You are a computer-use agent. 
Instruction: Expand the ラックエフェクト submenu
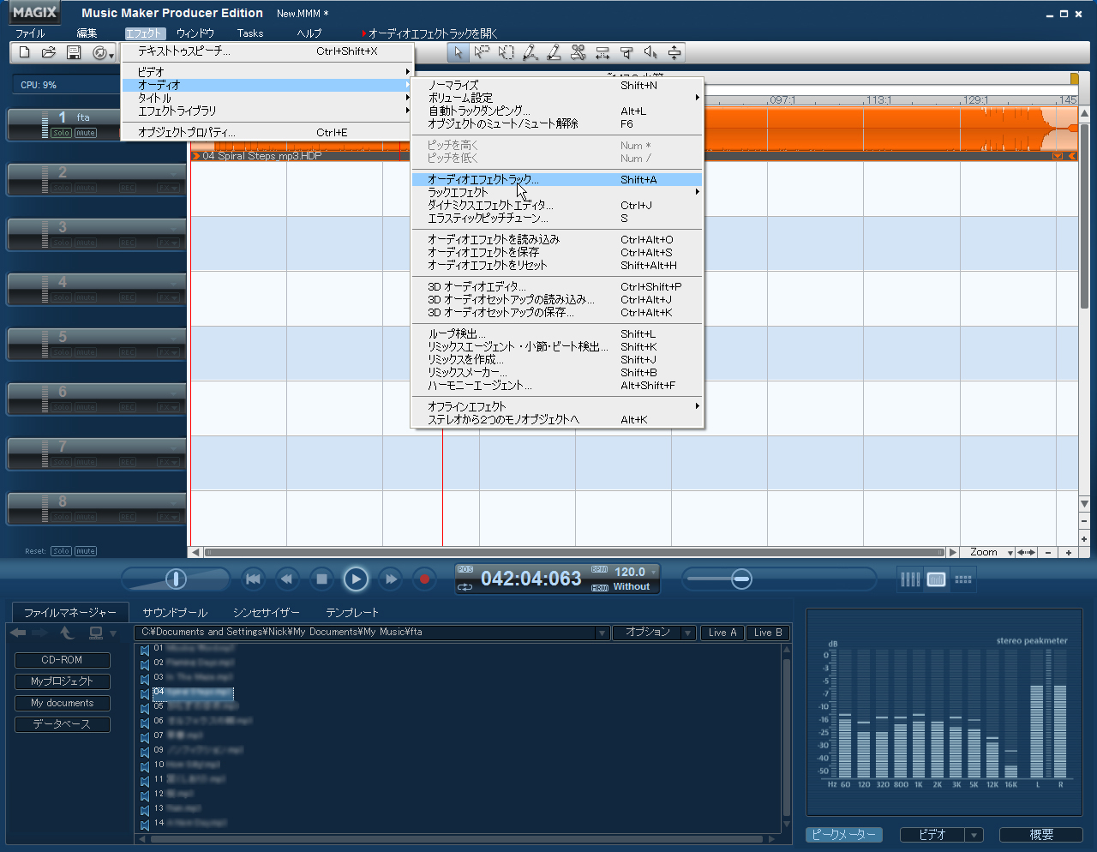[557, 192]
